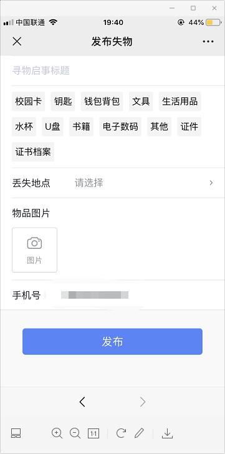Select the 校园卡 category tag

28,102
